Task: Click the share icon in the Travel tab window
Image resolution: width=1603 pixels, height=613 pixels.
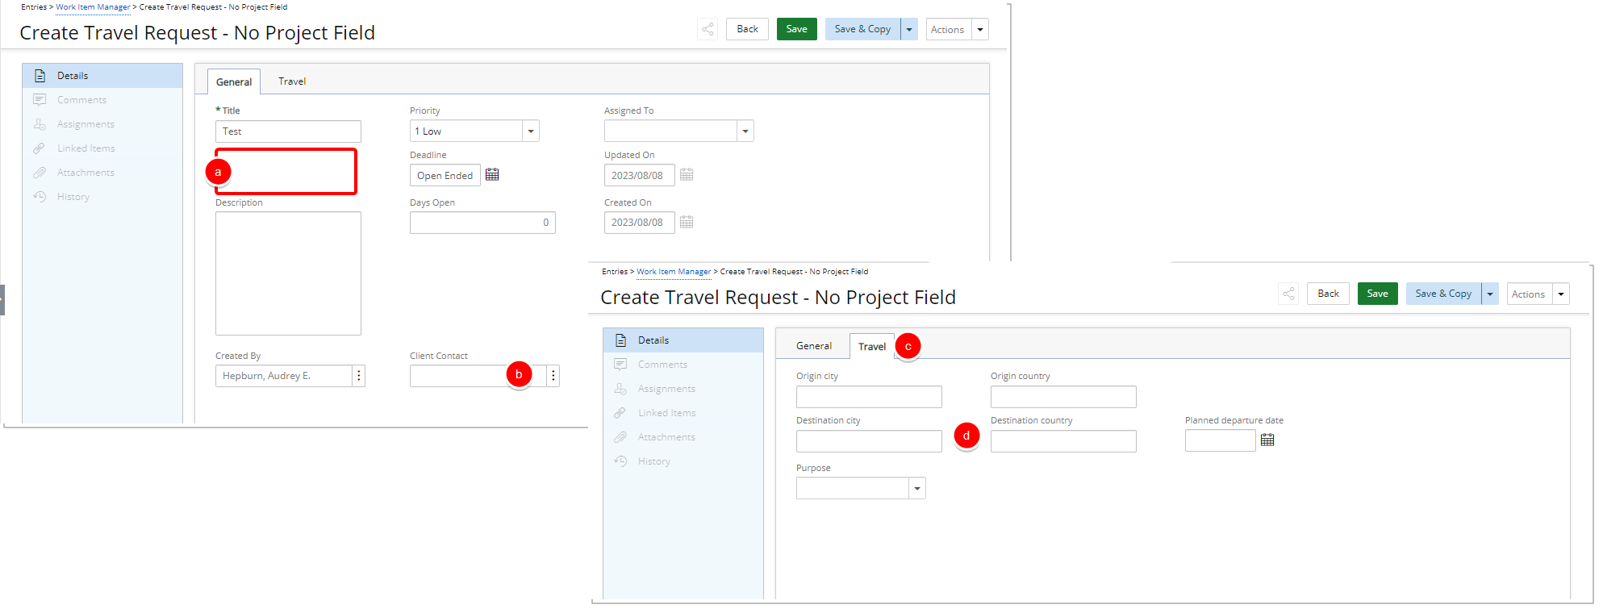Action: [1288, 294]
